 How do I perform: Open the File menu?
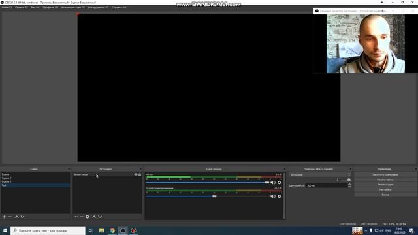click(x=7, y=7)
